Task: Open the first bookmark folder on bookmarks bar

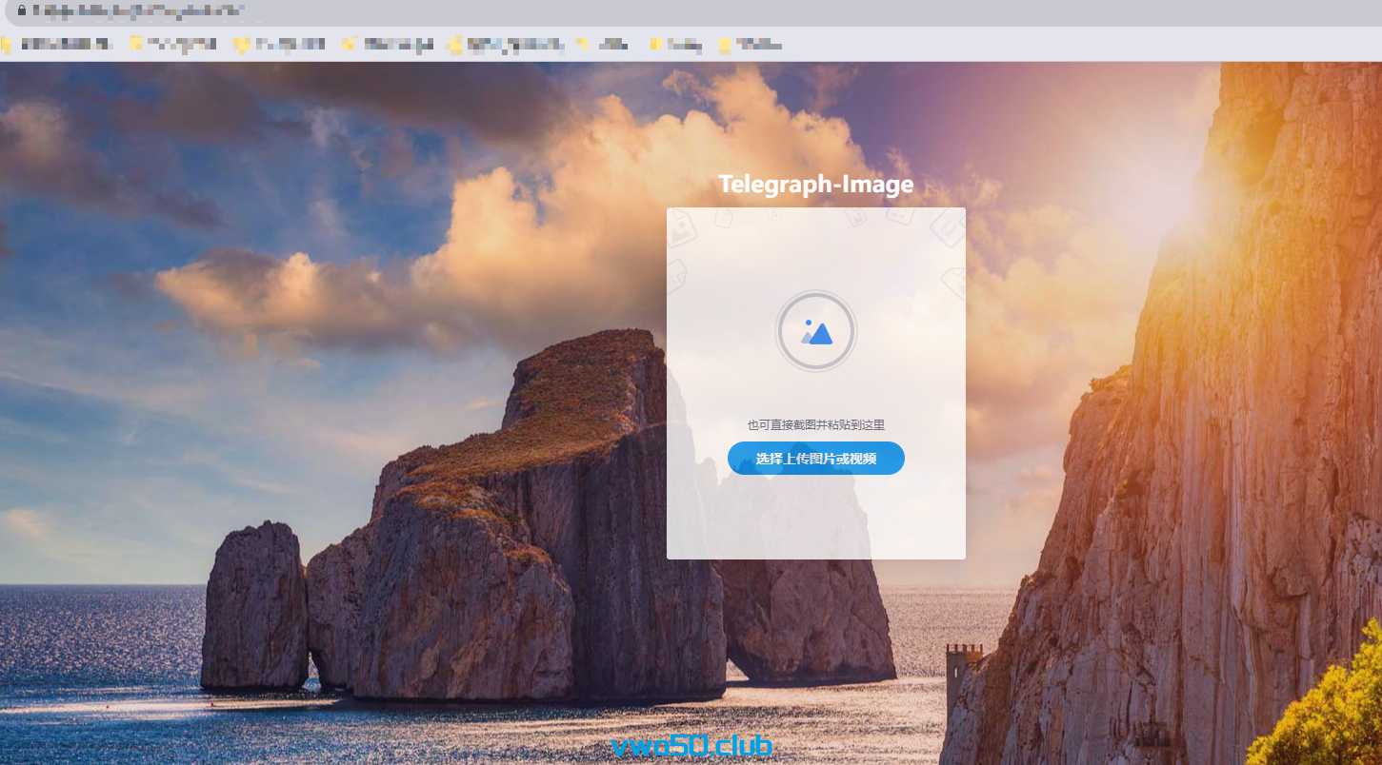Action: pyautogui.click(x=59, y=44)
